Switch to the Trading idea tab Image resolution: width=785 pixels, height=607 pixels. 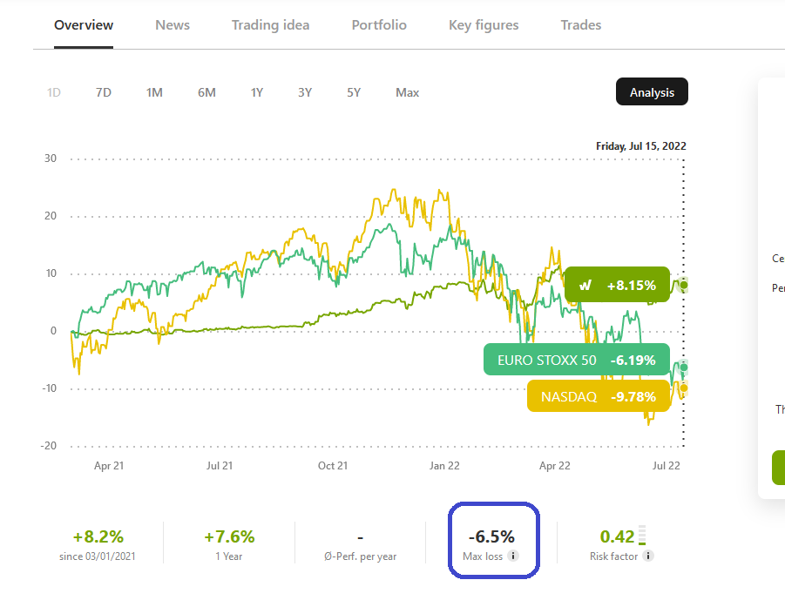tap(270, 24)
